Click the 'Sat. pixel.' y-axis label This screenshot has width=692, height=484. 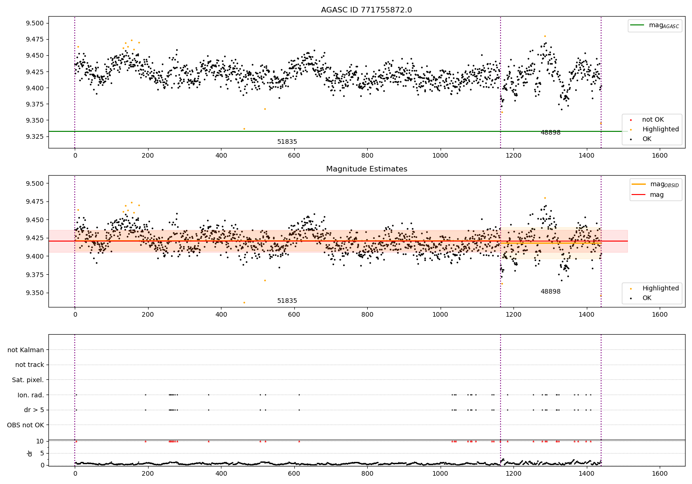(28, 380)
